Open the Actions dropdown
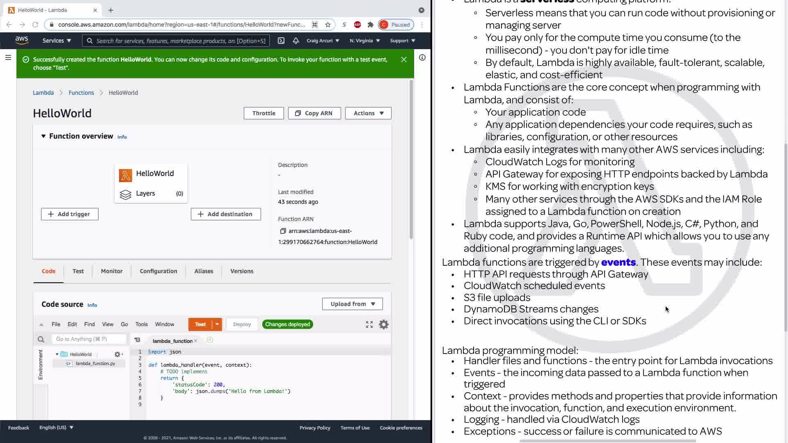The image size is (788, 443). [368, 113]
